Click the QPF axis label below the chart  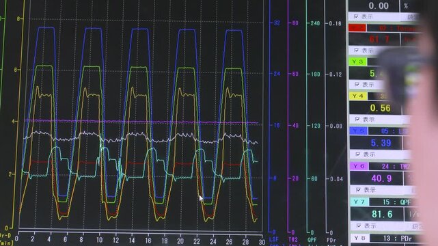pyautogui.click(x=312, y=240)
